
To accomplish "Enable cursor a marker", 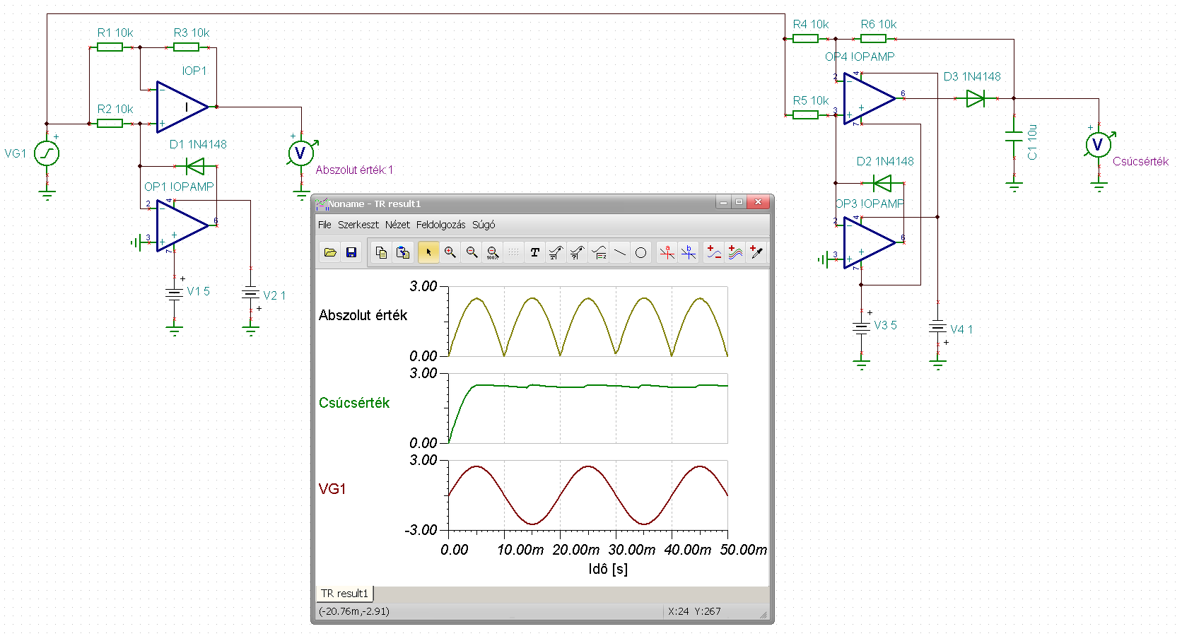I will (667, 252).
